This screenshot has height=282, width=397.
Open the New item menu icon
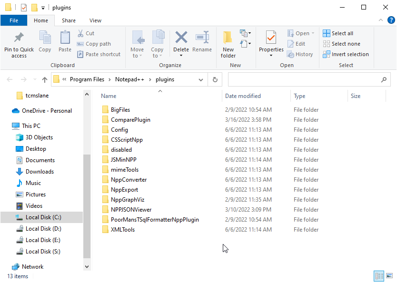coord(245,33)
